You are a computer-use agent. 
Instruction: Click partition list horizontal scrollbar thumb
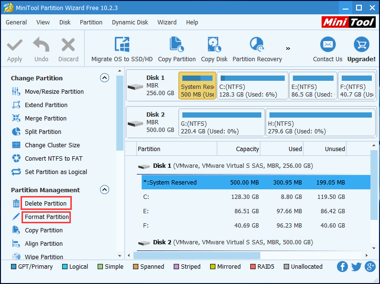[x=197, y=255]
